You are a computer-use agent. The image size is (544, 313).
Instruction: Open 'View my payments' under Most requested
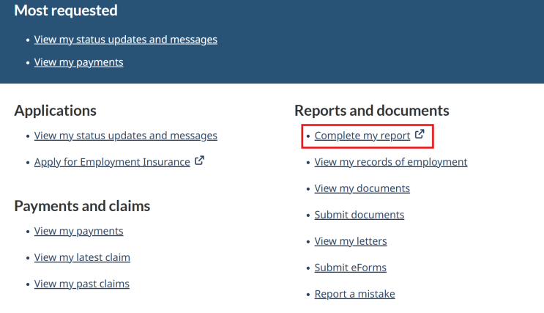point(79,62)
